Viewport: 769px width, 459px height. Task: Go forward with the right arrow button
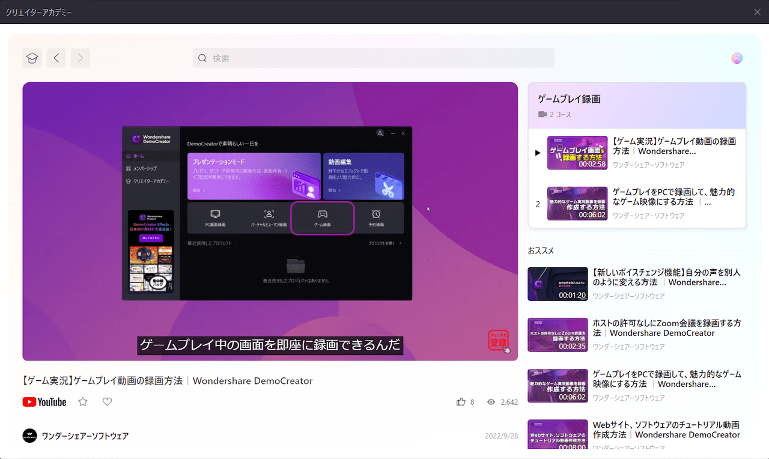coord(81,58)
